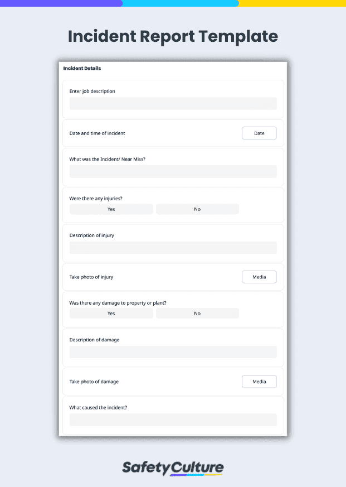This screenshot has width=346, height=487.
Task: Click the 'Description of damage' text field
Action: point(173,351)
